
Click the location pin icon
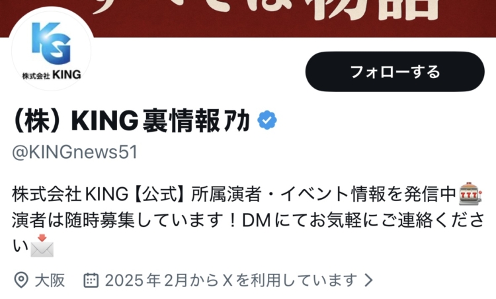[x=21, y=280]
